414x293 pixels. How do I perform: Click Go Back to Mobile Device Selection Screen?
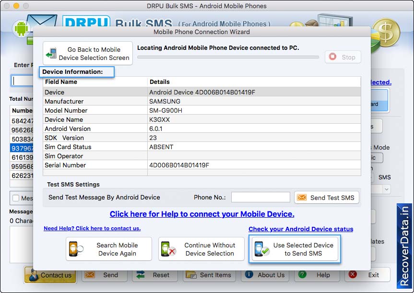[x=88, y=53]
